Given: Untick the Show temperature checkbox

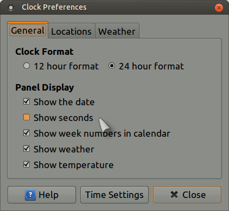Looking at the screenshot, I should point(27,164).
